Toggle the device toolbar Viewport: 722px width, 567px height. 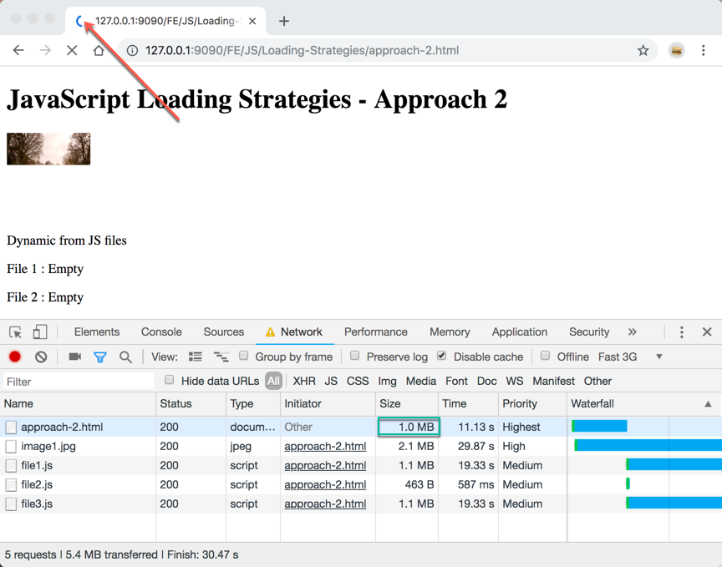pyautogui.click(x=39, y=332)
